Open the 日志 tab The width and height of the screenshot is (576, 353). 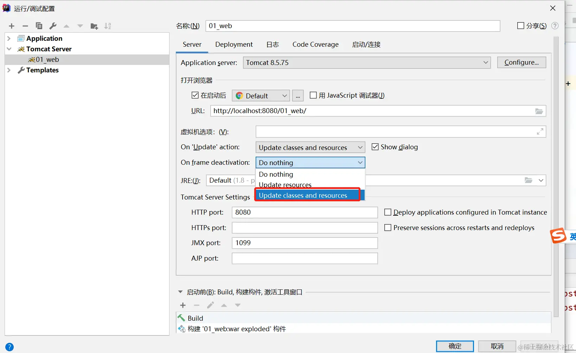point(273,45)
